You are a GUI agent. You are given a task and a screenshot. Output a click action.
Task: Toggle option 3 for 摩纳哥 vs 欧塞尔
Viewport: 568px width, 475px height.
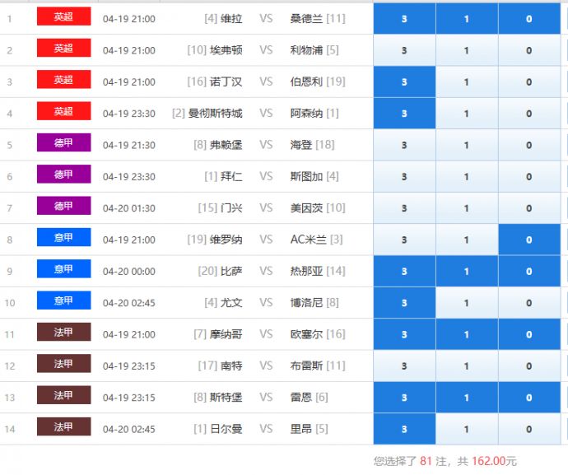(403, 334)
